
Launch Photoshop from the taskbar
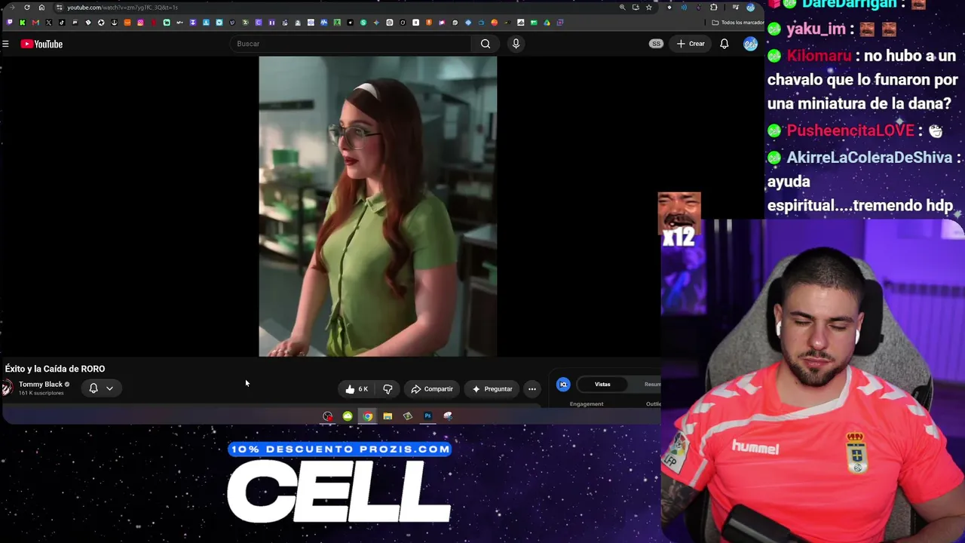[x=427, y=416]
